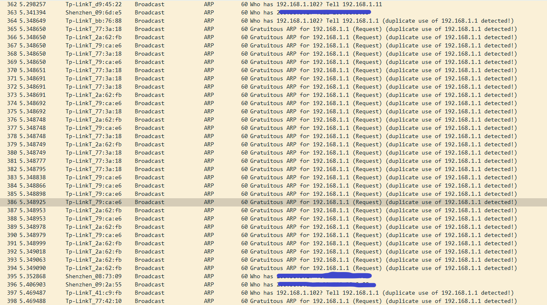Choose packet 388 from Tp-LinkT_79:ca:e6
Screen dimensions: 547x305
tap(273, 218)
